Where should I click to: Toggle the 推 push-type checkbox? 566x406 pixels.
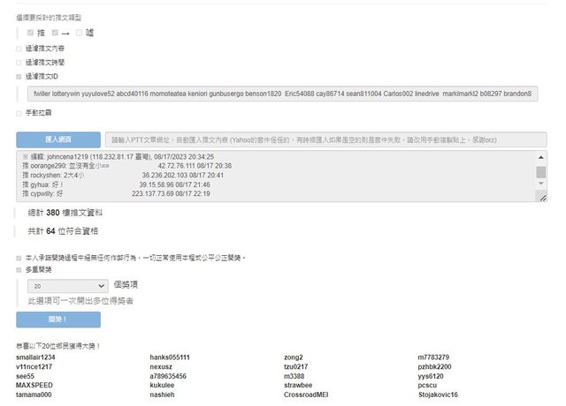click(31, 33)
